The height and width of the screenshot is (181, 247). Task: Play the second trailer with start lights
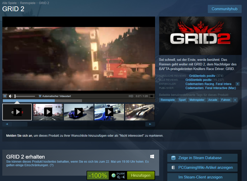pyautogui.click(x=48, y=112)
